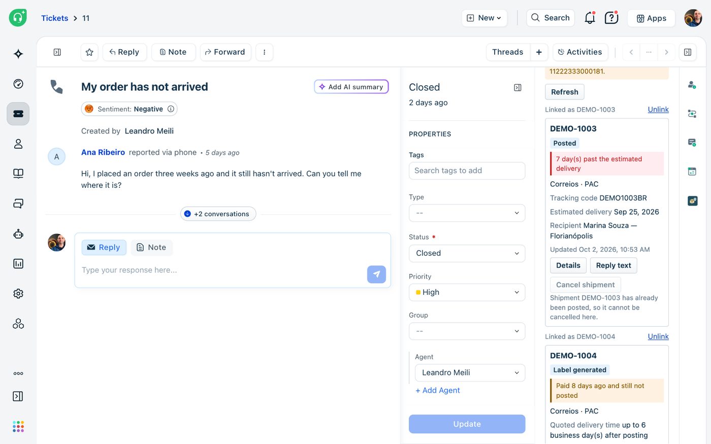
Task: Switch to the Reply tab in editor
Action: (104, 247)
